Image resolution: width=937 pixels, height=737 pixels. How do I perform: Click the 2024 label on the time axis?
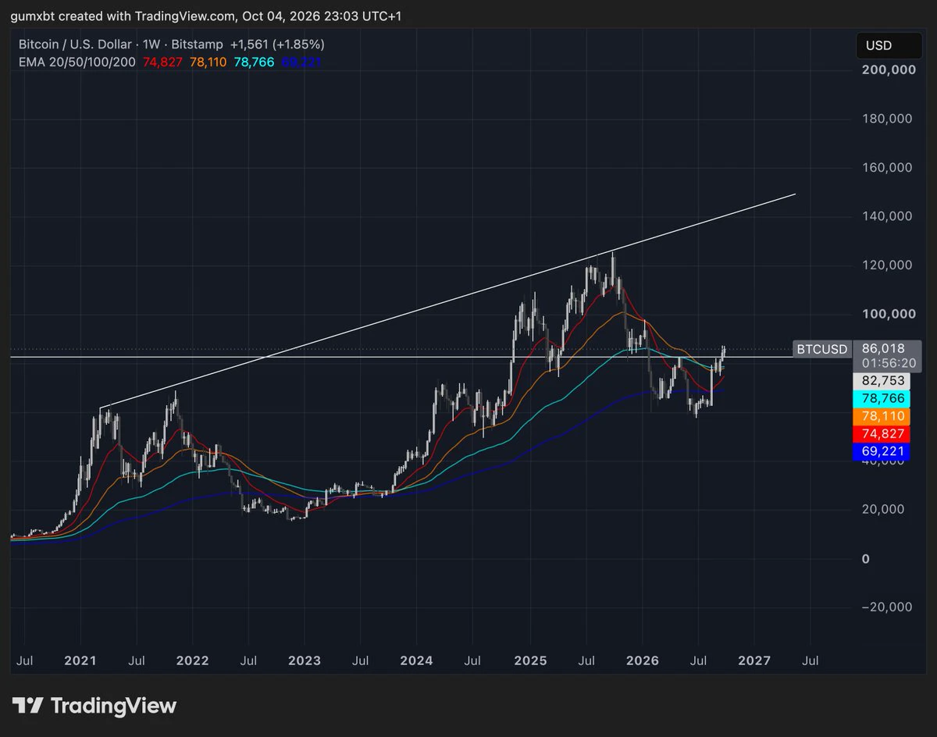tap(416, 660)
